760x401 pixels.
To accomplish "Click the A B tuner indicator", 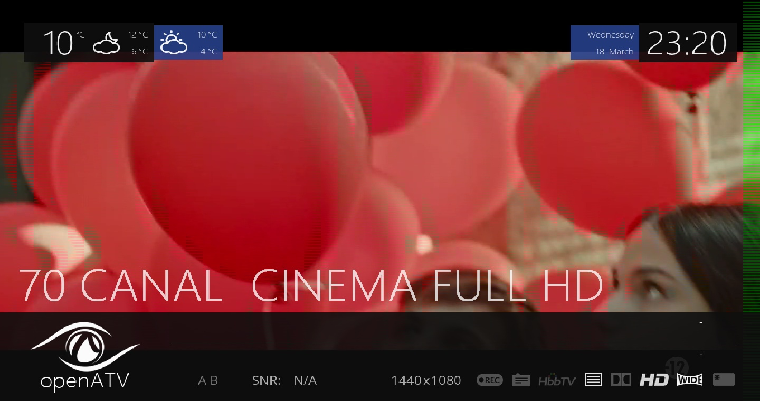I will tap(207, 380).
